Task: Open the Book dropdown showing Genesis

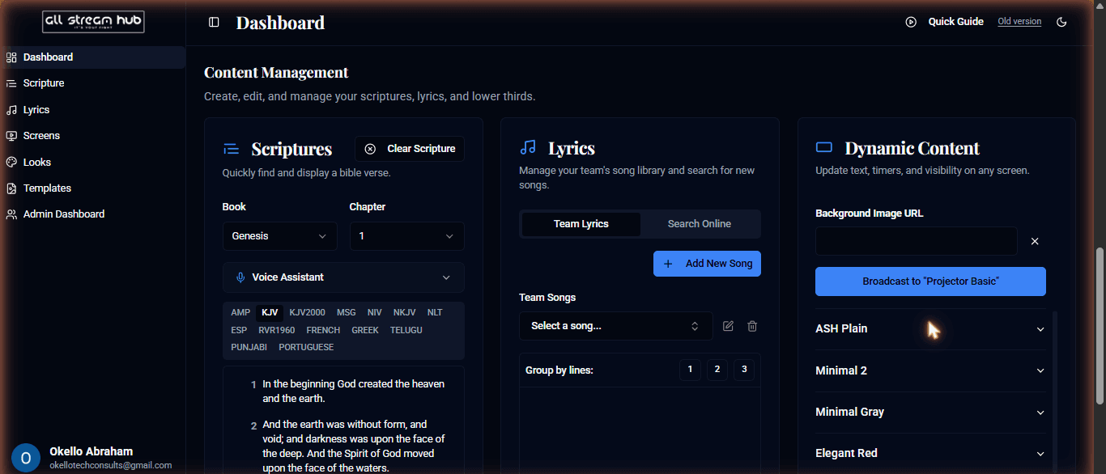Action: point(280,236)
